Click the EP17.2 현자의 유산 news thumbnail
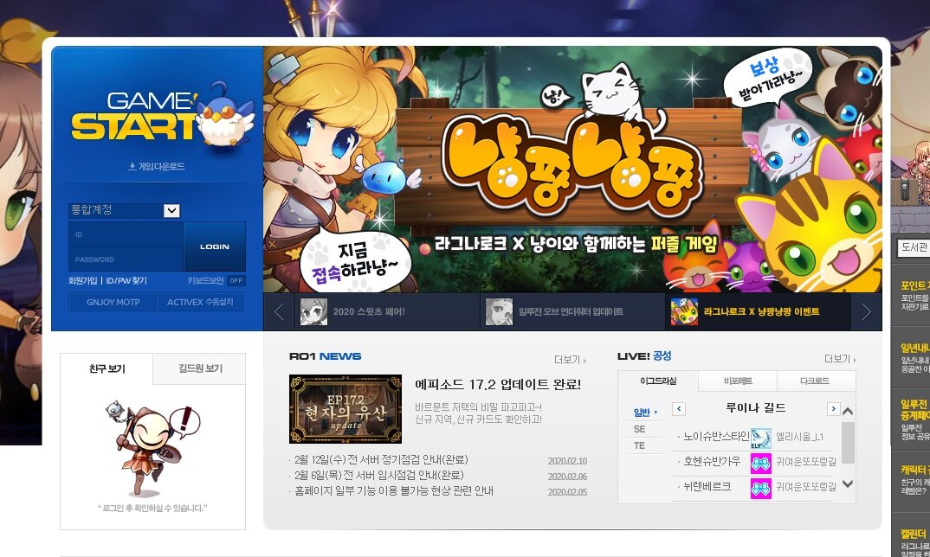The width and height of the screenshot is (930, 557). [x=345, y=409]
